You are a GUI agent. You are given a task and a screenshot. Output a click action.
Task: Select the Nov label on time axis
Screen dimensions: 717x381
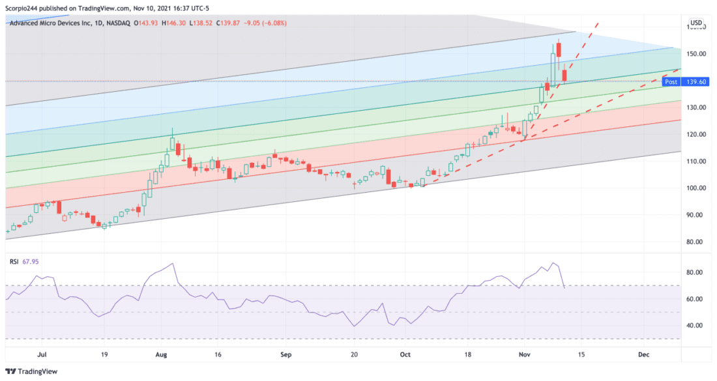tap(523, 354)
